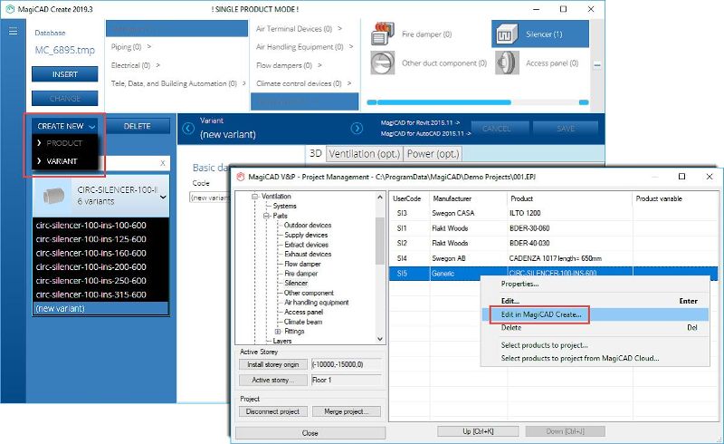Select Silencer in the Parts tree
The image size is (724, 444).
(296, 283)
